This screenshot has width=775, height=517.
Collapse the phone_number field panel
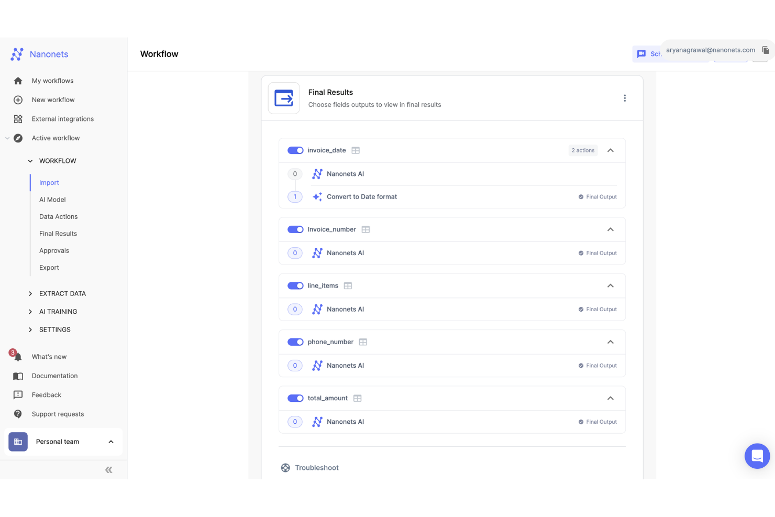click(610, 342)
